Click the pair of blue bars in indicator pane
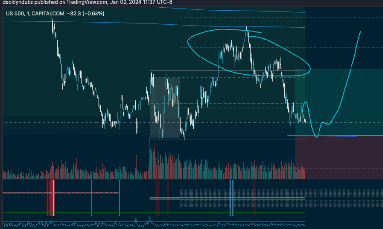This screenshot has width=383, height=229. 231,197
